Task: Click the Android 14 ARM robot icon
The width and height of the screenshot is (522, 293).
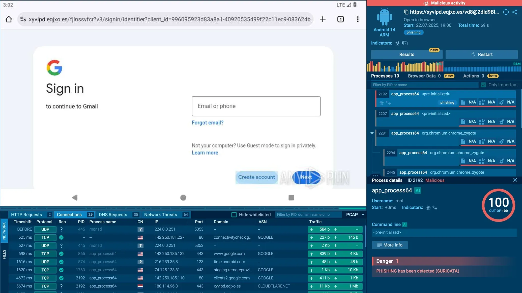Action: (x=384, y=17)
